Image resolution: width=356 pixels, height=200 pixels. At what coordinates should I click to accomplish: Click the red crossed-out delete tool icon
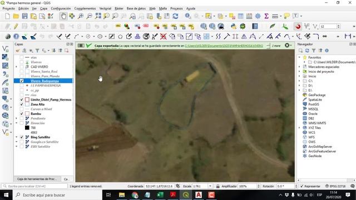163,37
